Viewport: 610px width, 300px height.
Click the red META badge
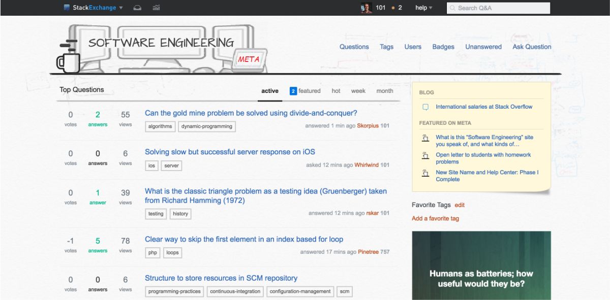click(x=249, y=59)
